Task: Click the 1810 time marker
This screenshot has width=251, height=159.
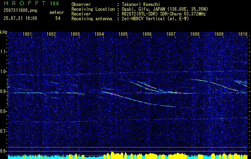Action: [x=243, y=34]
